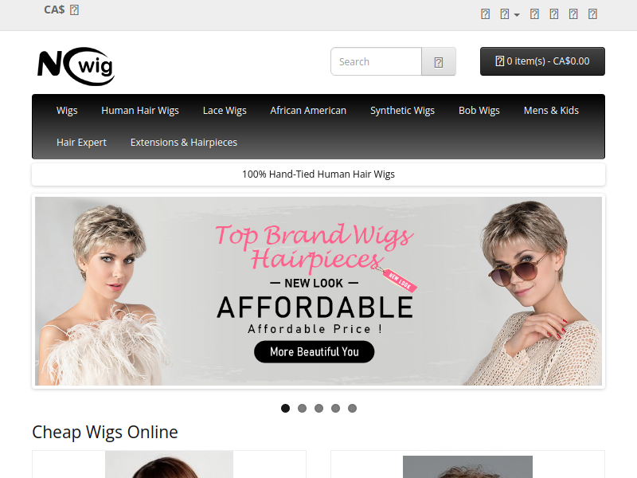This screenshot has height=478, width=637.
Task: Click the More Beautiful You banner button
Action: pos(314,351)
